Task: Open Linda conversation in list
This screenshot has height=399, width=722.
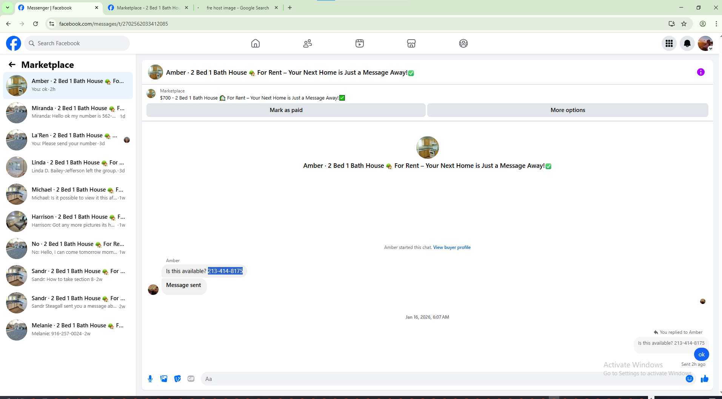Action: point(68,167)
